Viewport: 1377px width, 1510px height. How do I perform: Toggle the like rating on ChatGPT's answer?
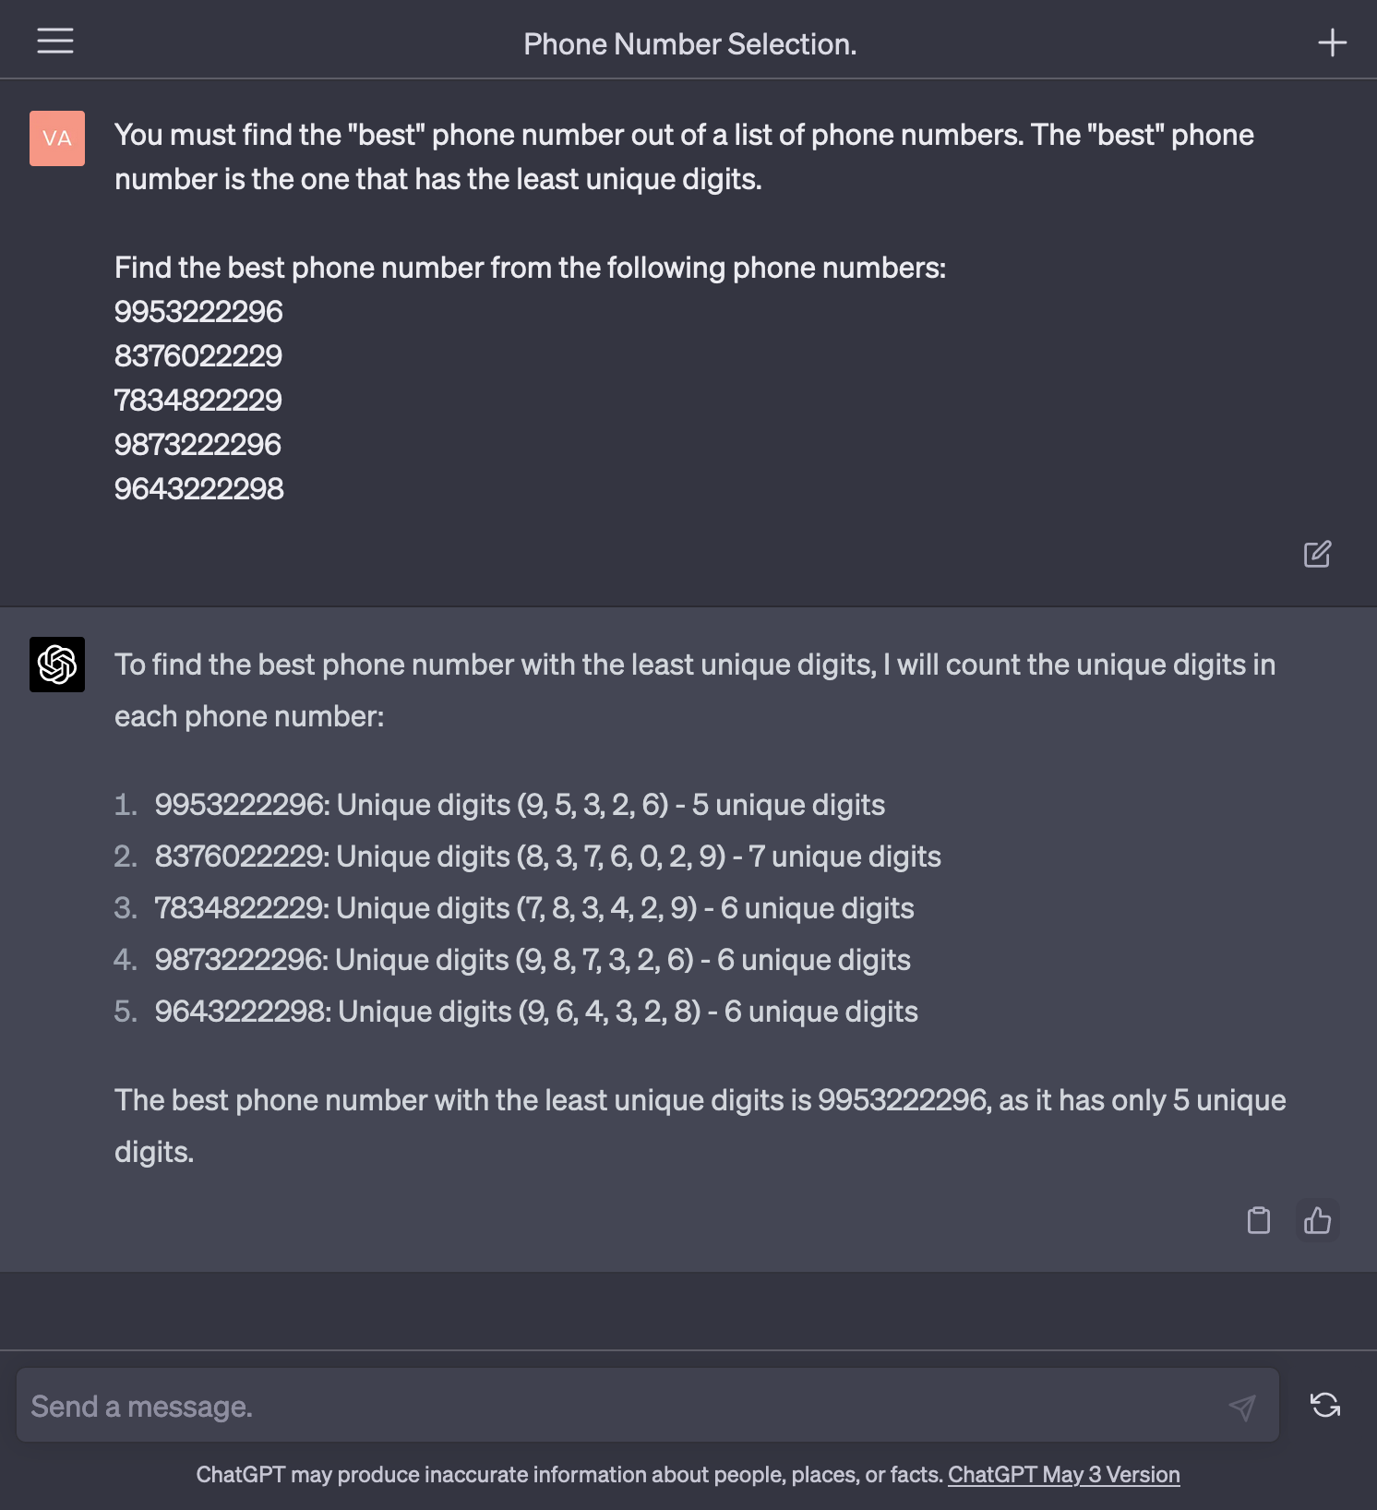pyautogui.click(x=1316, y=1221)
